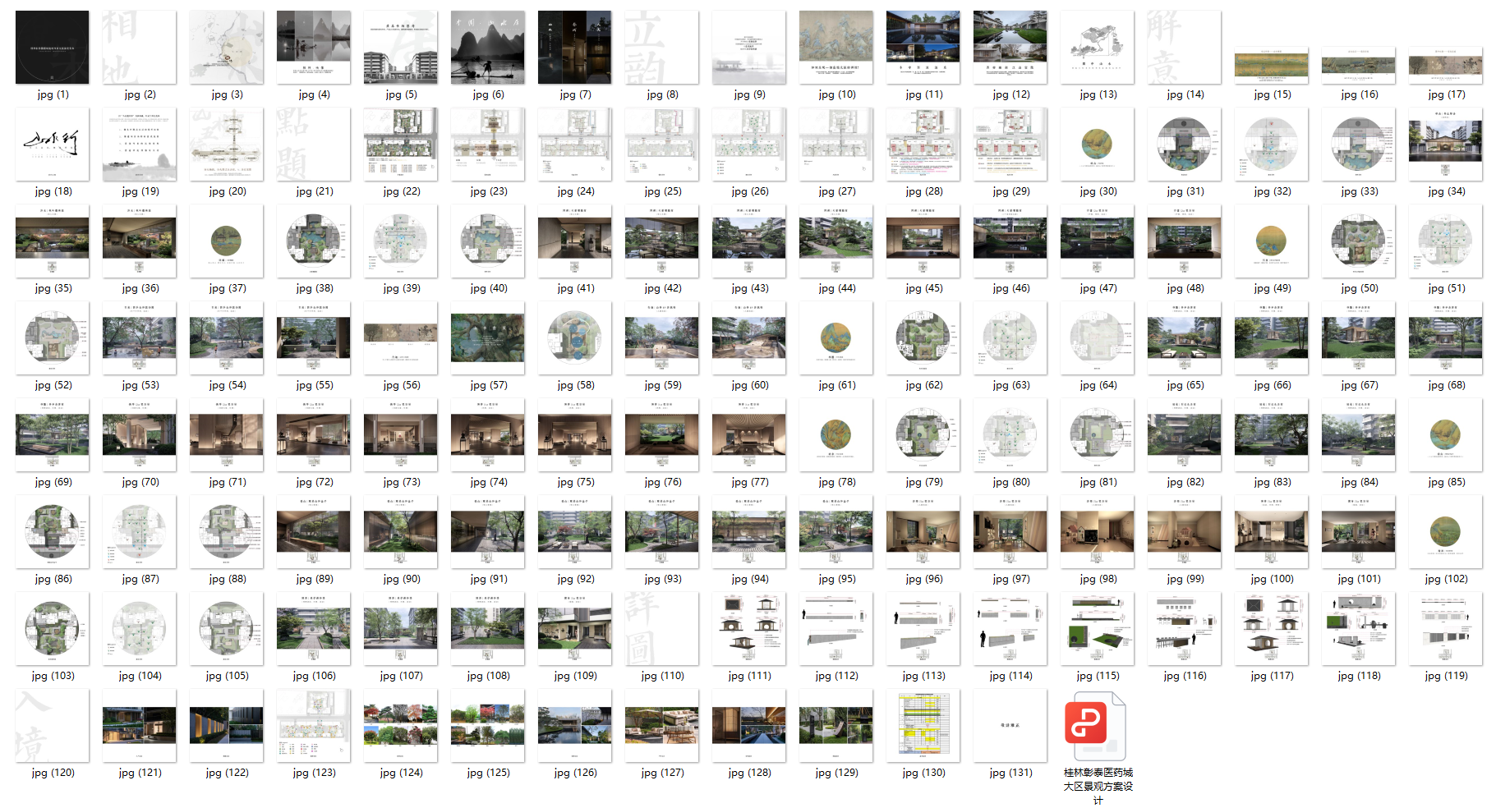Open the building entrance rendering jpg (34)
1496x808 pixels.
[1446, 145]
